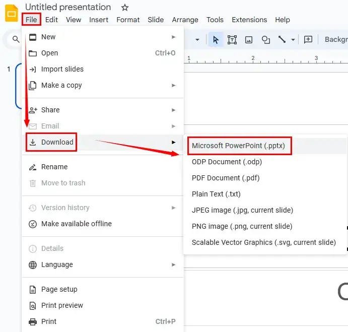Image resolution: width=348 pixels, height=332 pixels.
Task: Click the Insert image icon
Action: click(249, 39)
